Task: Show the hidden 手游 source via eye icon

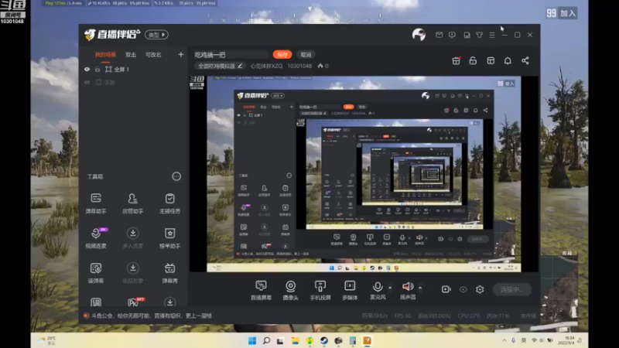Action: (x=87, y=83)
